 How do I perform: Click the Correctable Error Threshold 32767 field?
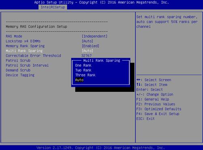87,56
